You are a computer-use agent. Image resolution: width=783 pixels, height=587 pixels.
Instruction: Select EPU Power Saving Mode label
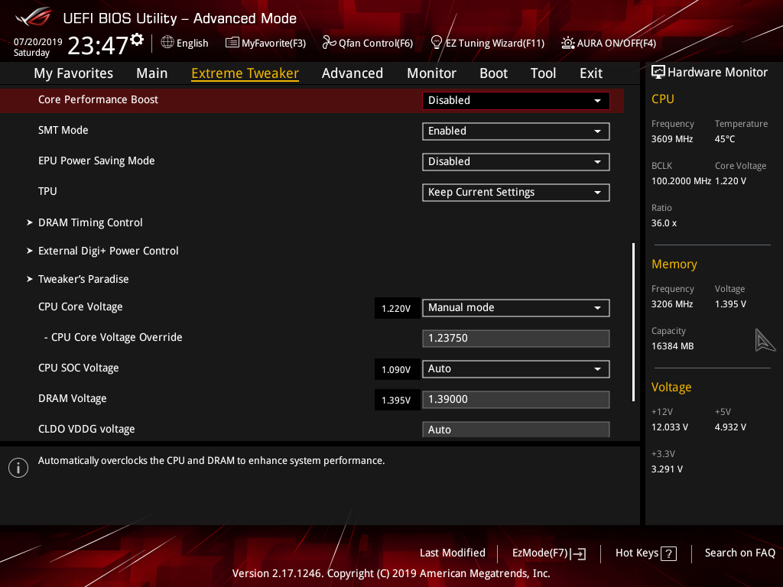click(96, 161)
